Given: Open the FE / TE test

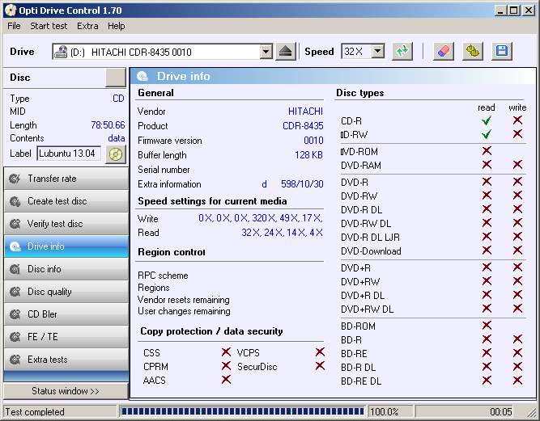Looking at the screenshot, I should tap(66, 337).
